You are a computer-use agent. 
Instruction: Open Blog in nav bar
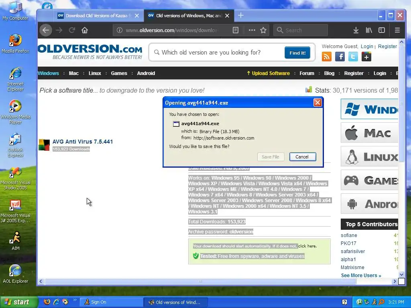tap(329, 73)
